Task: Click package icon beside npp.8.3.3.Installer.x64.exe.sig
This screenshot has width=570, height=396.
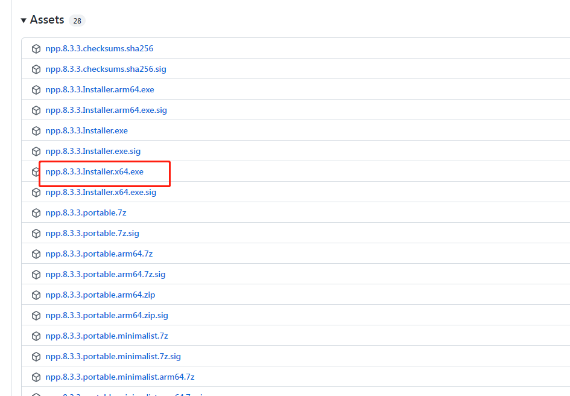Action: (x=36, y=193)
